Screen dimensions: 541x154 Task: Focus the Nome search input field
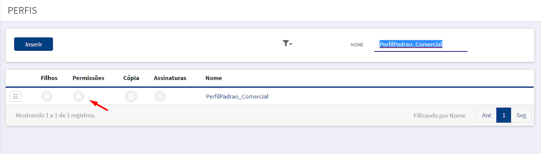tap(421, 44)
